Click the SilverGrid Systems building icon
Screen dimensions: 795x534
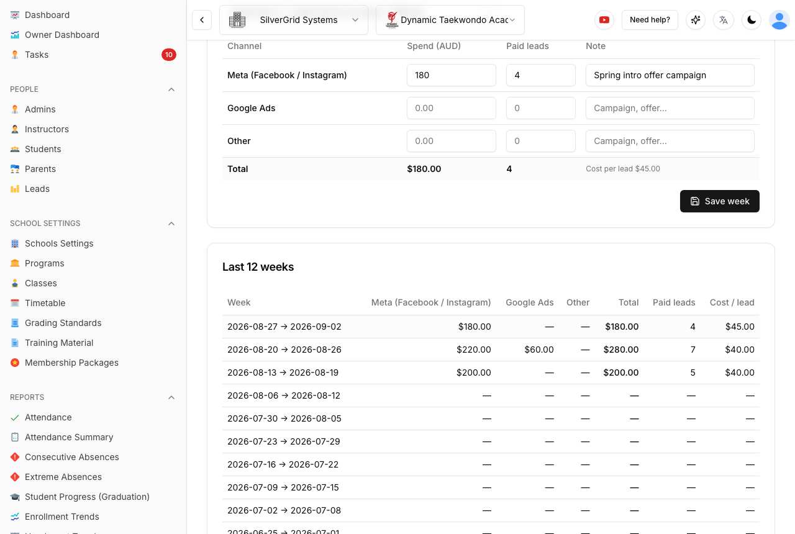coord(237,20)
